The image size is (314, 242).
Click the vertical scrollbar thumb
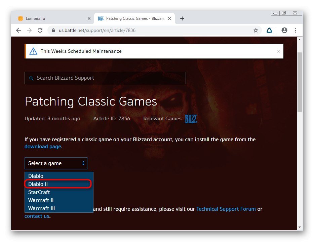click(300, 82)
